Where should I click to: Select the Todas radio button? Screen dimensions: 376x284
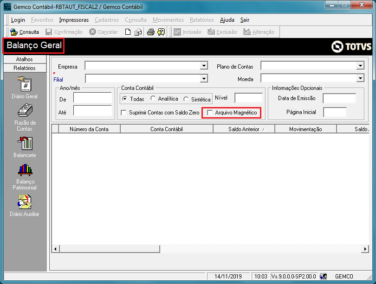point(124,99)
